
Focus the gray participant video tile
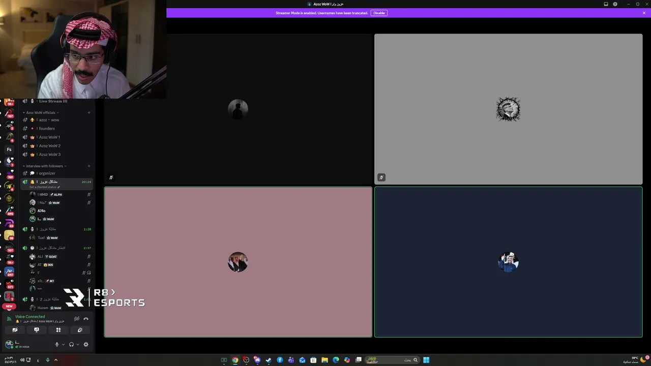tap(508, 109)
